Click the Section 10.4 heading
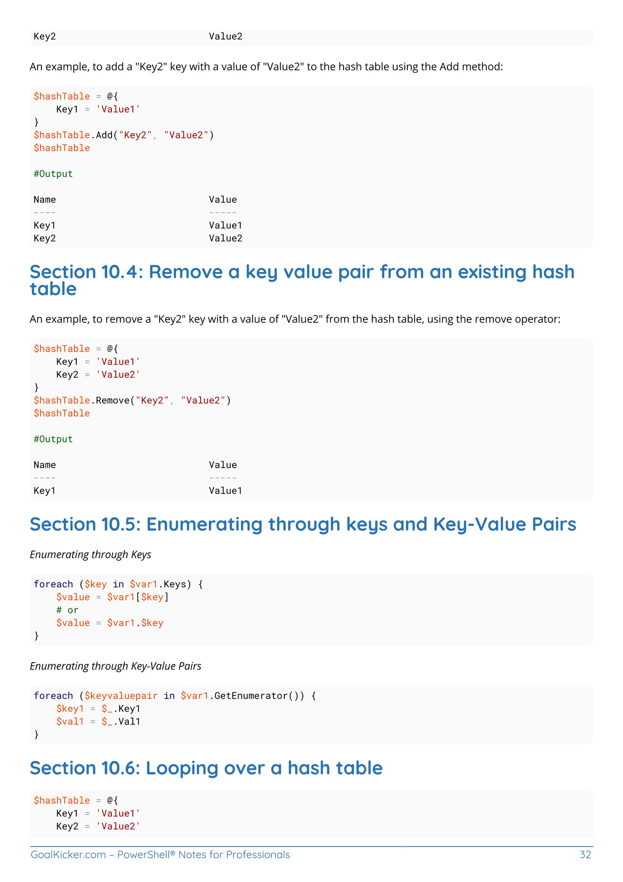The height and width of the screenshot is (882, 623). click(x=302, y=280)
